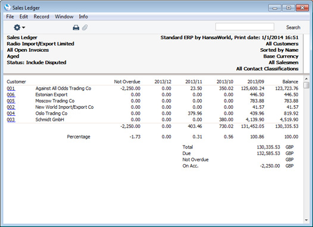Maximize the Sales Ledger window

[289, 8]
